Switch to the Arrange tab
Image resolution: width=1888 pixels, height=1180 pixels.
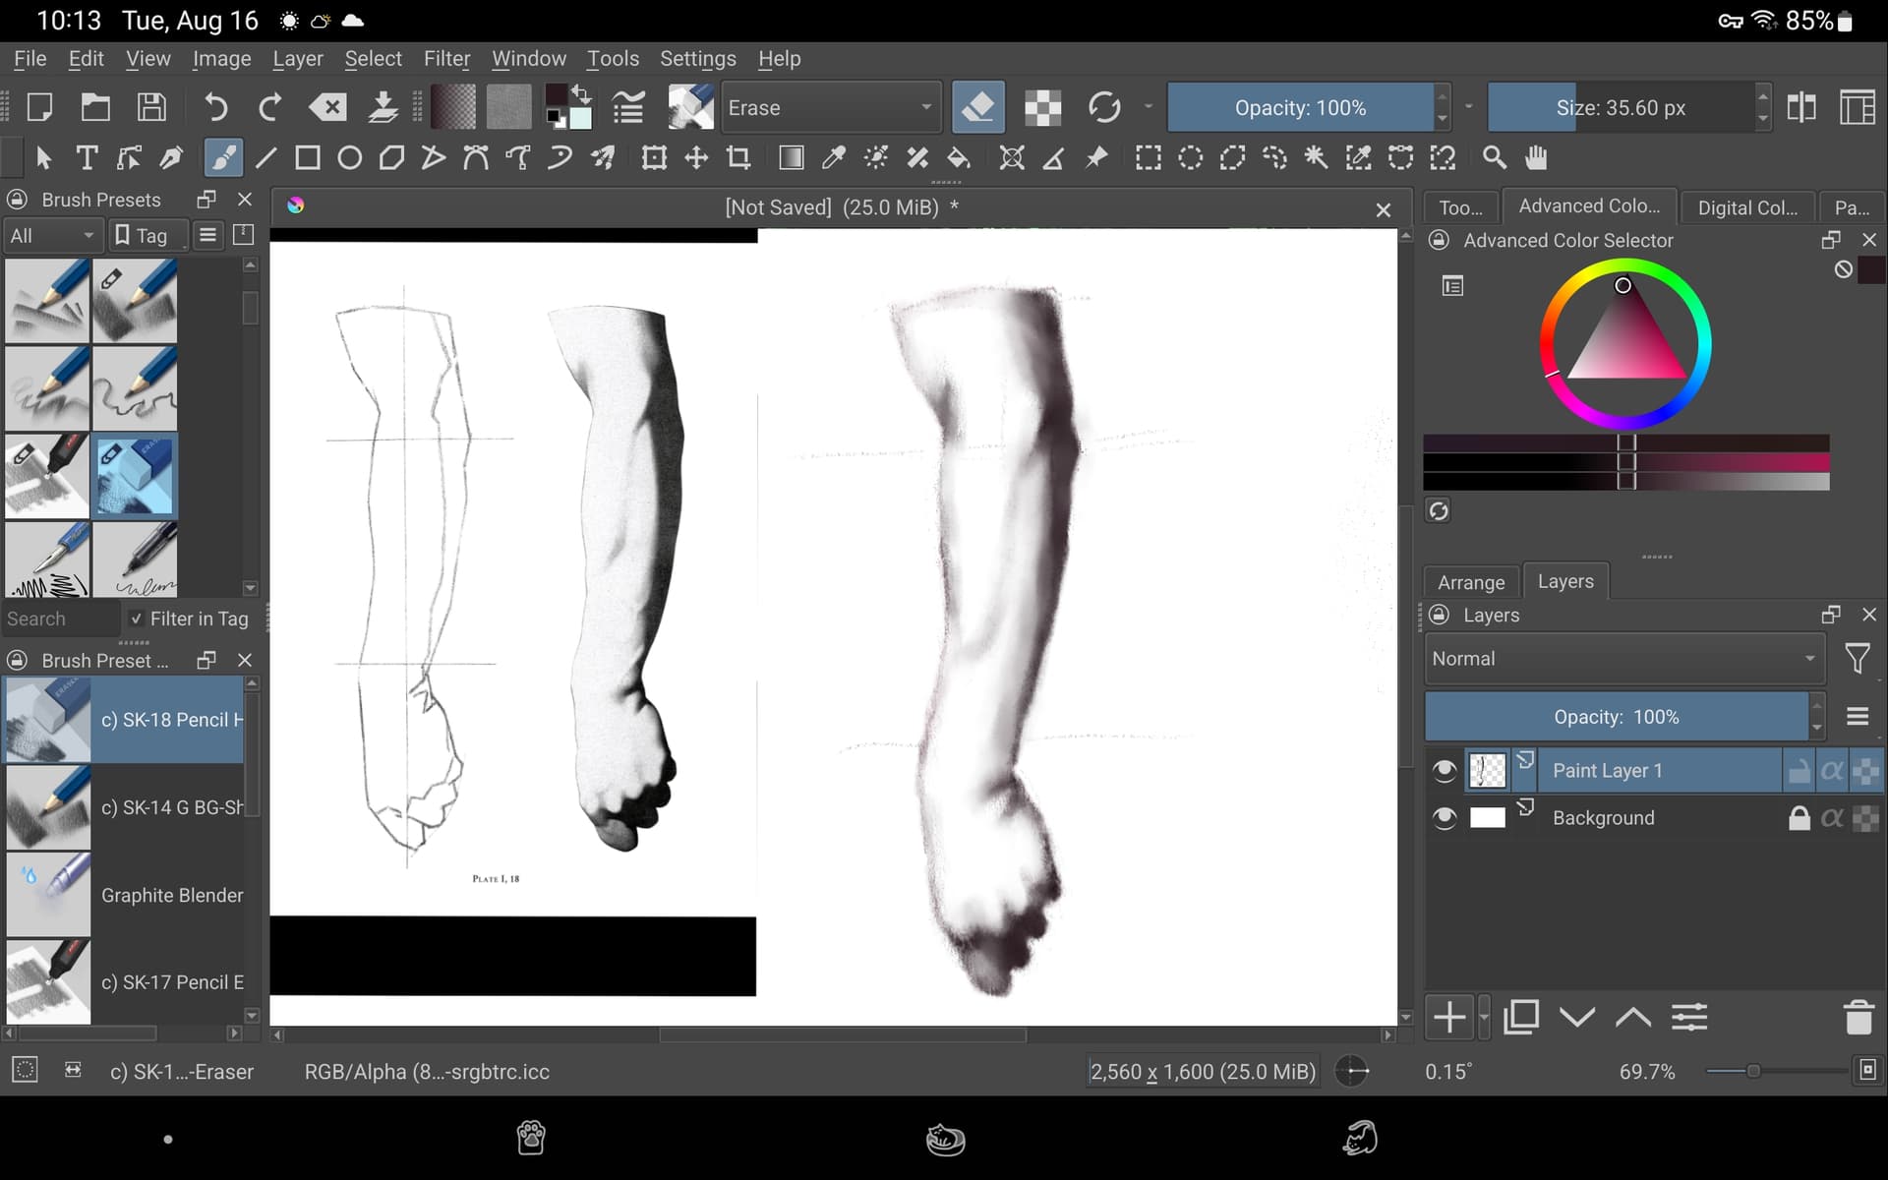point(1471,582)
